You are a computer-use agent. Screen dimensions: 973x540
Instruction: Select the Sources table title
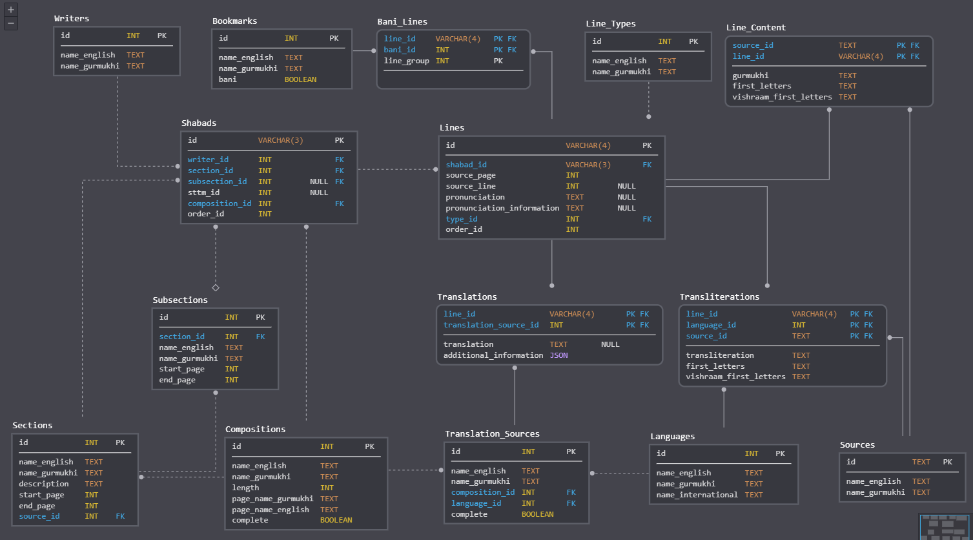coord(857,445)
